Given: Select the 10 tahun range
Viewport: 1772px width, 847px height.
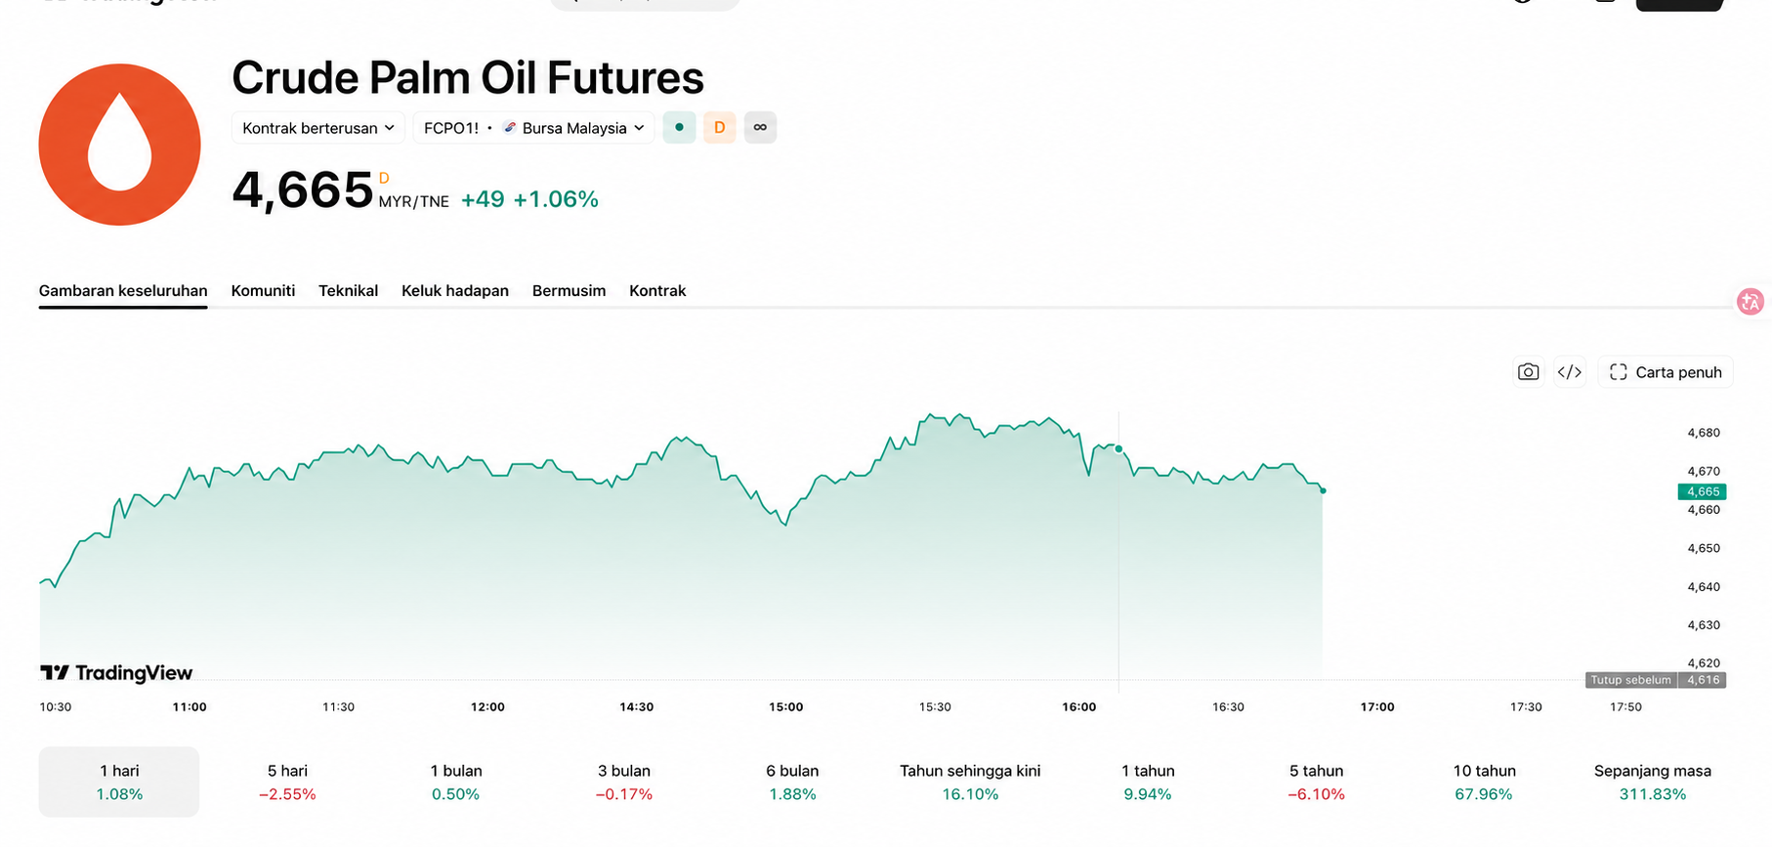Looking at the screenshot, I should coord(1484,783).
